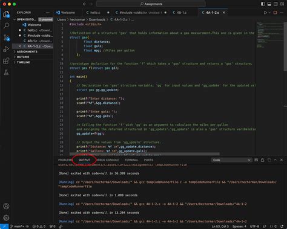The height and width of the screenshot is (229, 287).
Task: Switch to the Output panel tab
Action: 84,160
